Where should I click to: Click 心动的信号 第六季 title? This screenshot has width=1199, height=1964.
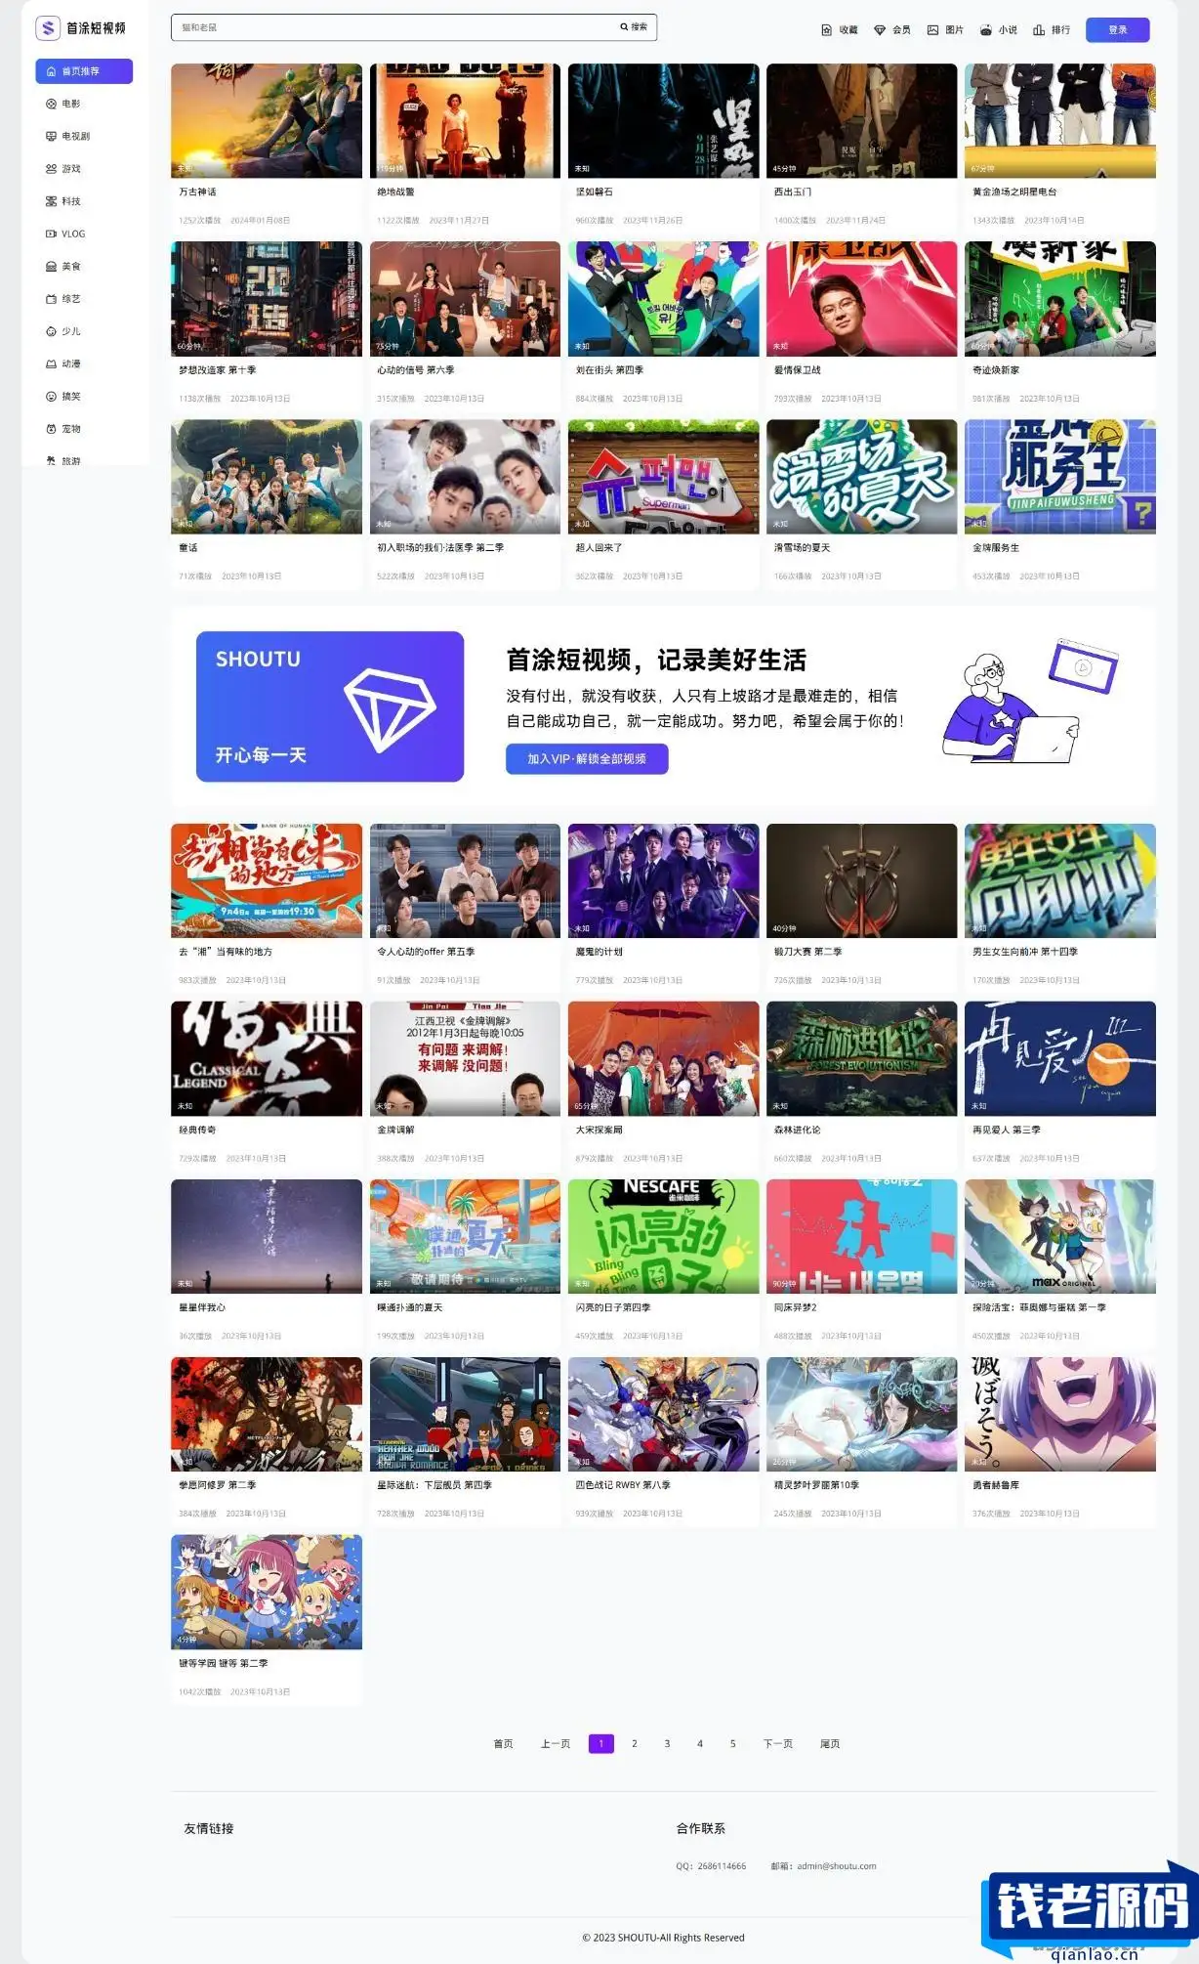coord(416,370)
